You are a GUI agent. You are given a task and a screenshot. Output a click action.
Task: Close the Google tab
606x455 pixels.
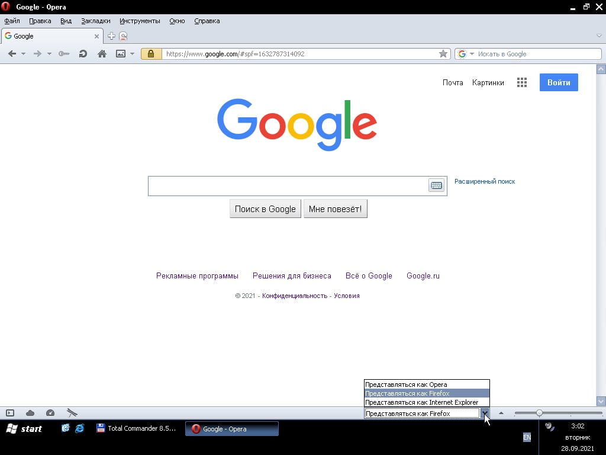click(96, 36)
